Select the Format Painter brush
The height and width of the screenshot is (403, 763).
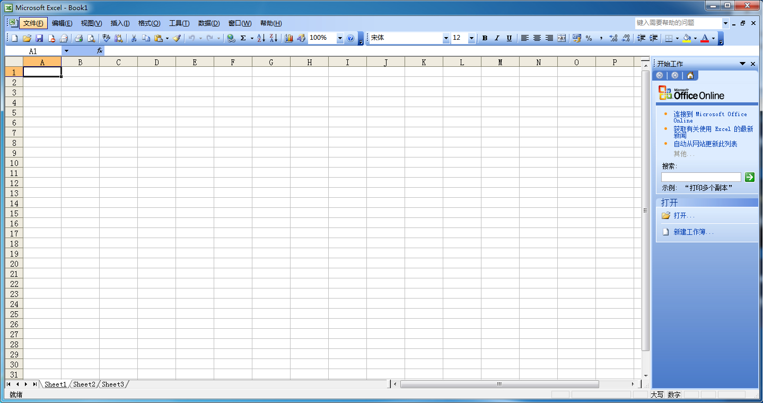(177, 38)
